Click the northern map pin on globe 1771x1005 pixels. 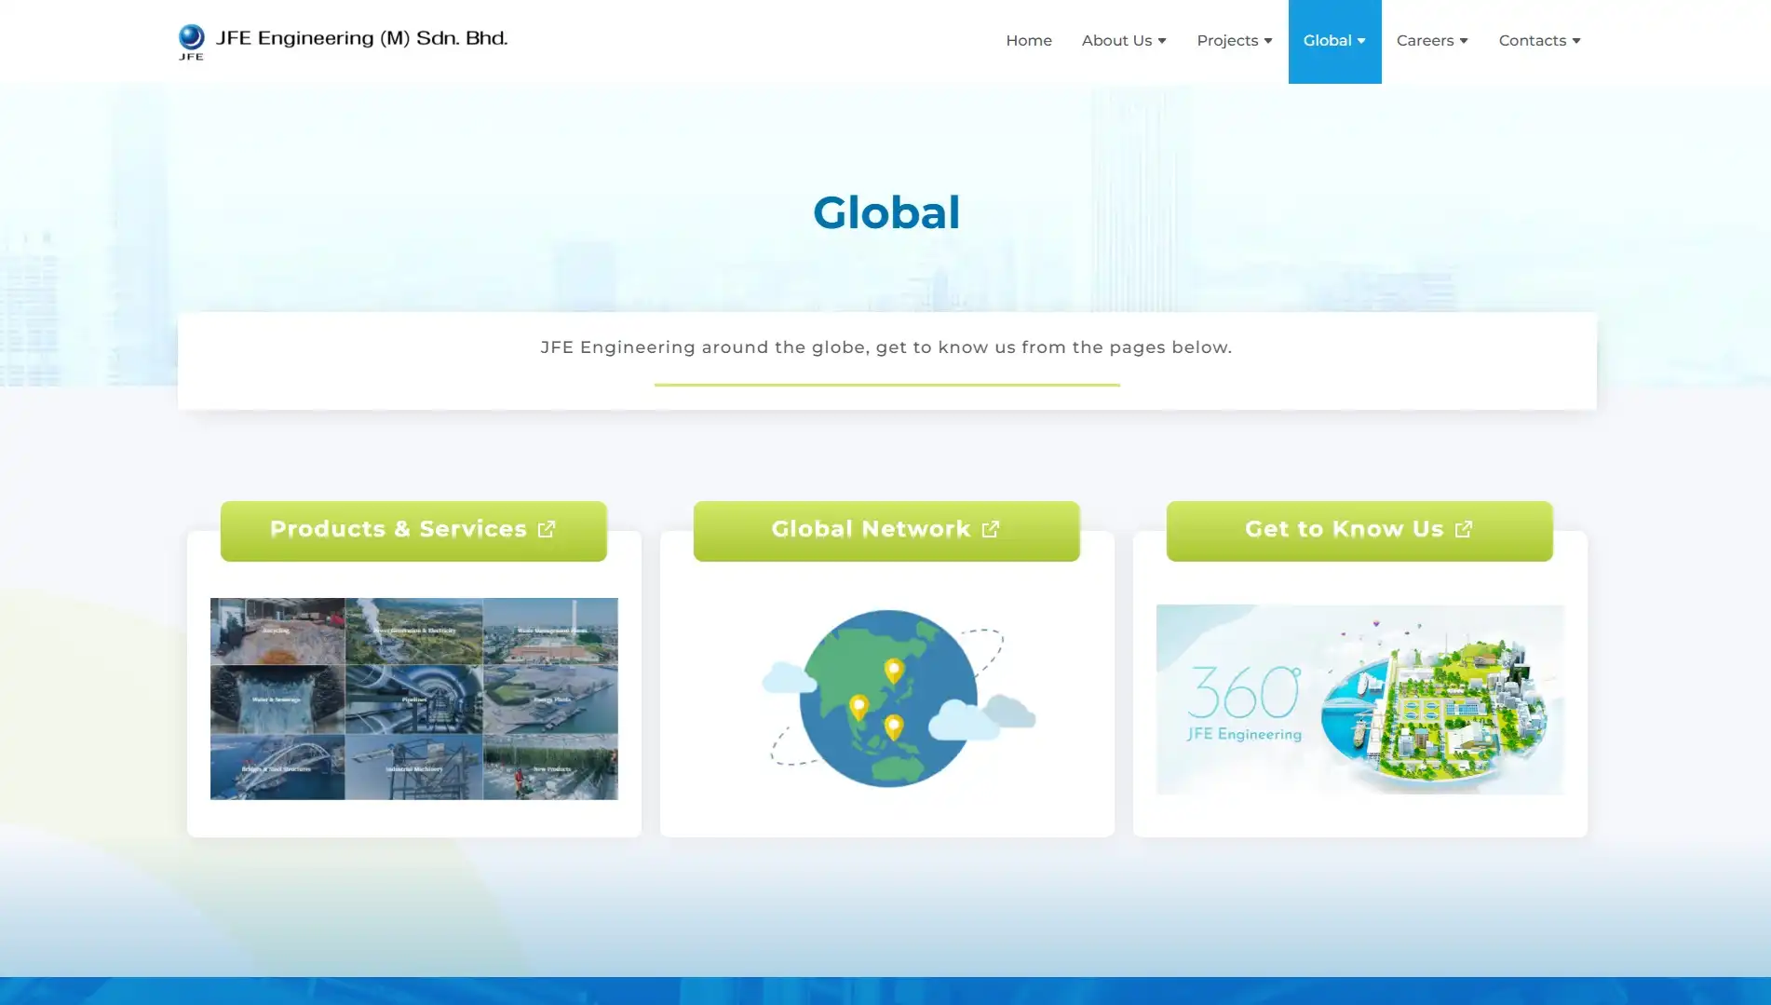coord(893,671)
